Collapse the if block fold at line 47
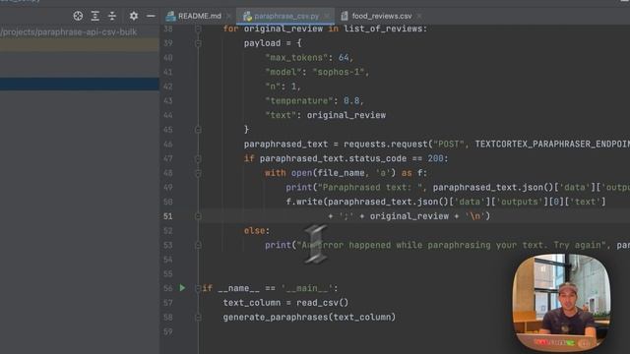Screen dimensions: 630x354 click(198, 158)
